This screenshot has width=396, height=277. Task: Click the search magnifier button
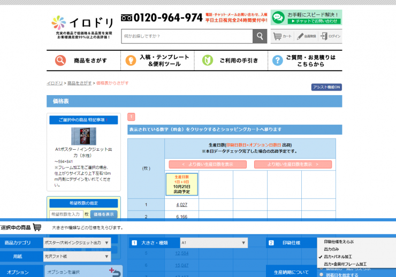point(260,36)
